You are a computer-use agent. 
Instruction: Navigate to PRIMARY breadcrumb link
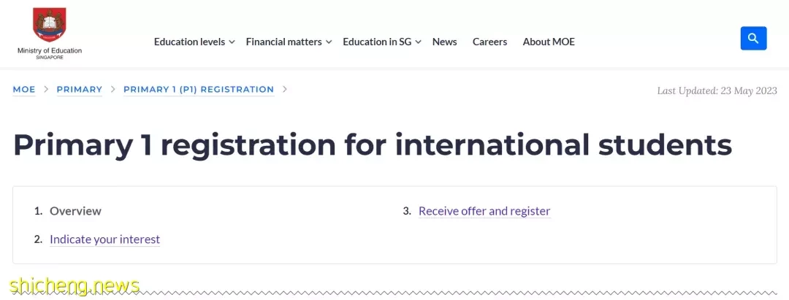click(80, 90)
